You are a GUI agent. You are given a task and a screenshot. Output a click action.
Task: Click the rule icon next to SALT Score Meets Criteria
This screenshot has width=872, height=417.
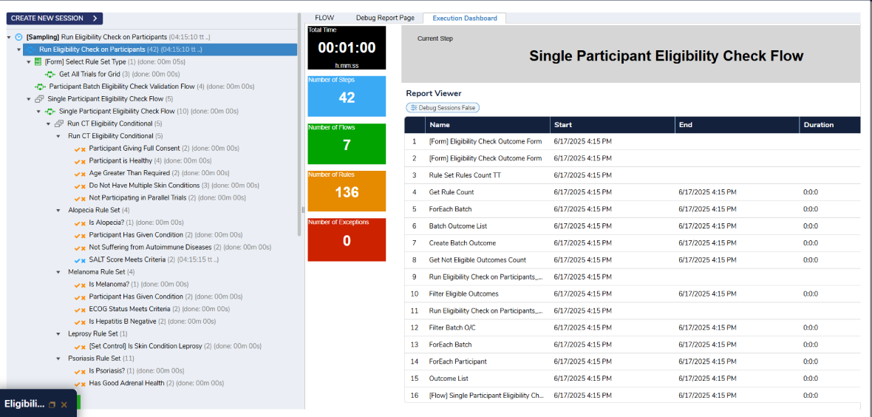(80, 260)
